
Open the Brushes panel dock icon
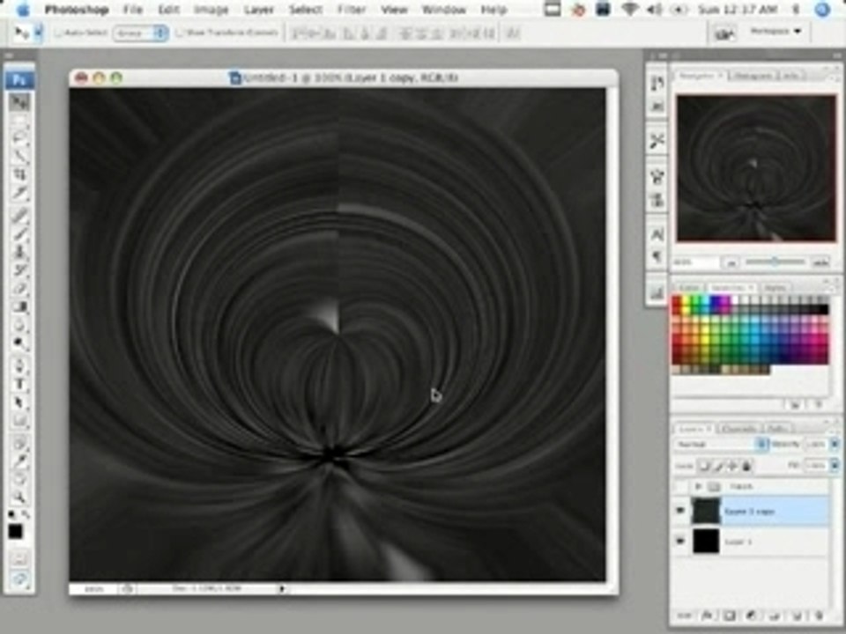(657, 176)
